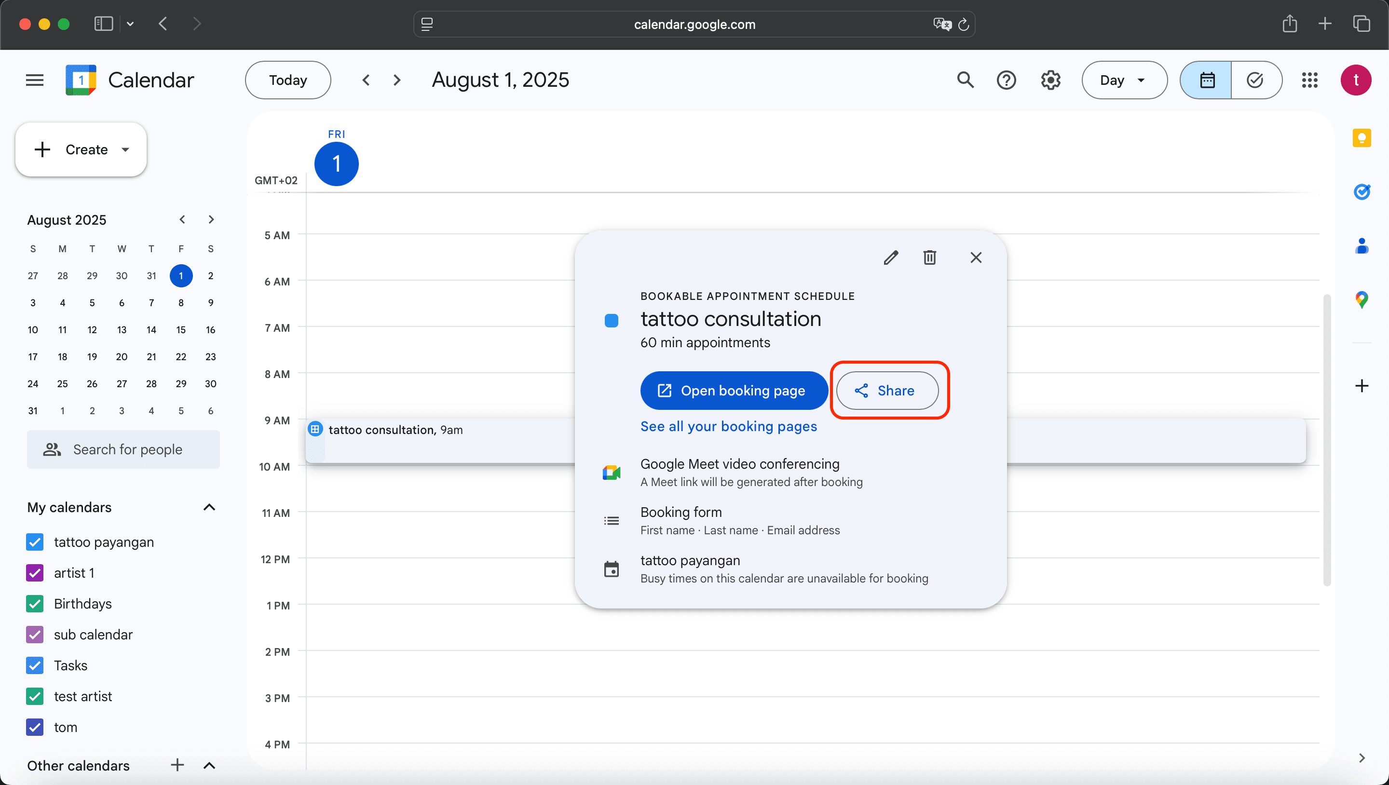Click the search magnifier icon
Image resolution: width=1389 pixels, height=785 pixels.
point(965,81)
